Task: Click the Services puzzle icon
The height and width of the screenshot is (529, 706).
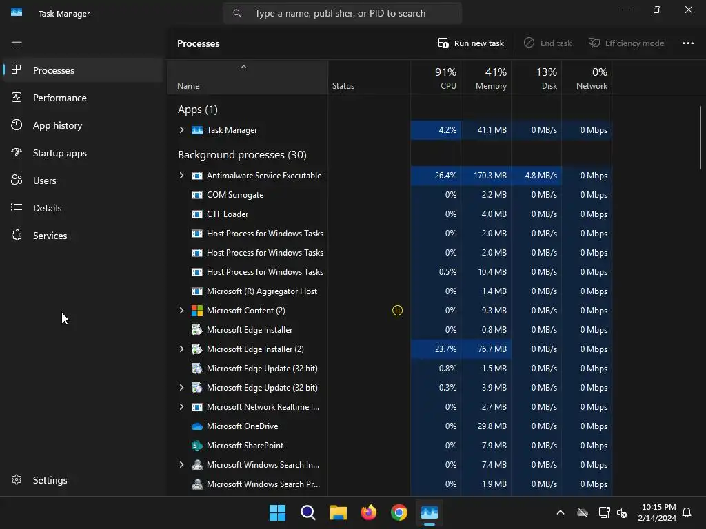Action: coord(17,235)
